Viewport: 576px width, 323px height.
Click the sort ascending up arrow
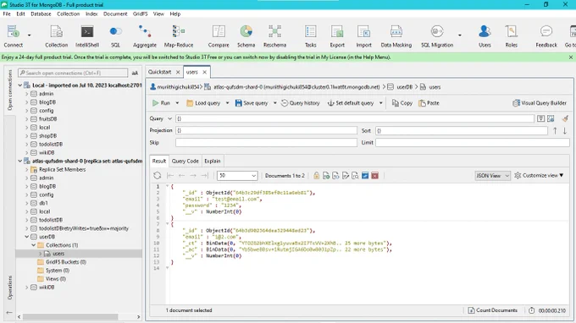pos(555,130)
